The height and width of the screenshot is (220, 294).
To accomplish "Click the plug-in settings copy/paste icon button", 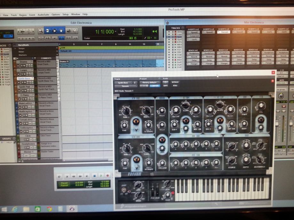I will (147, 86).
